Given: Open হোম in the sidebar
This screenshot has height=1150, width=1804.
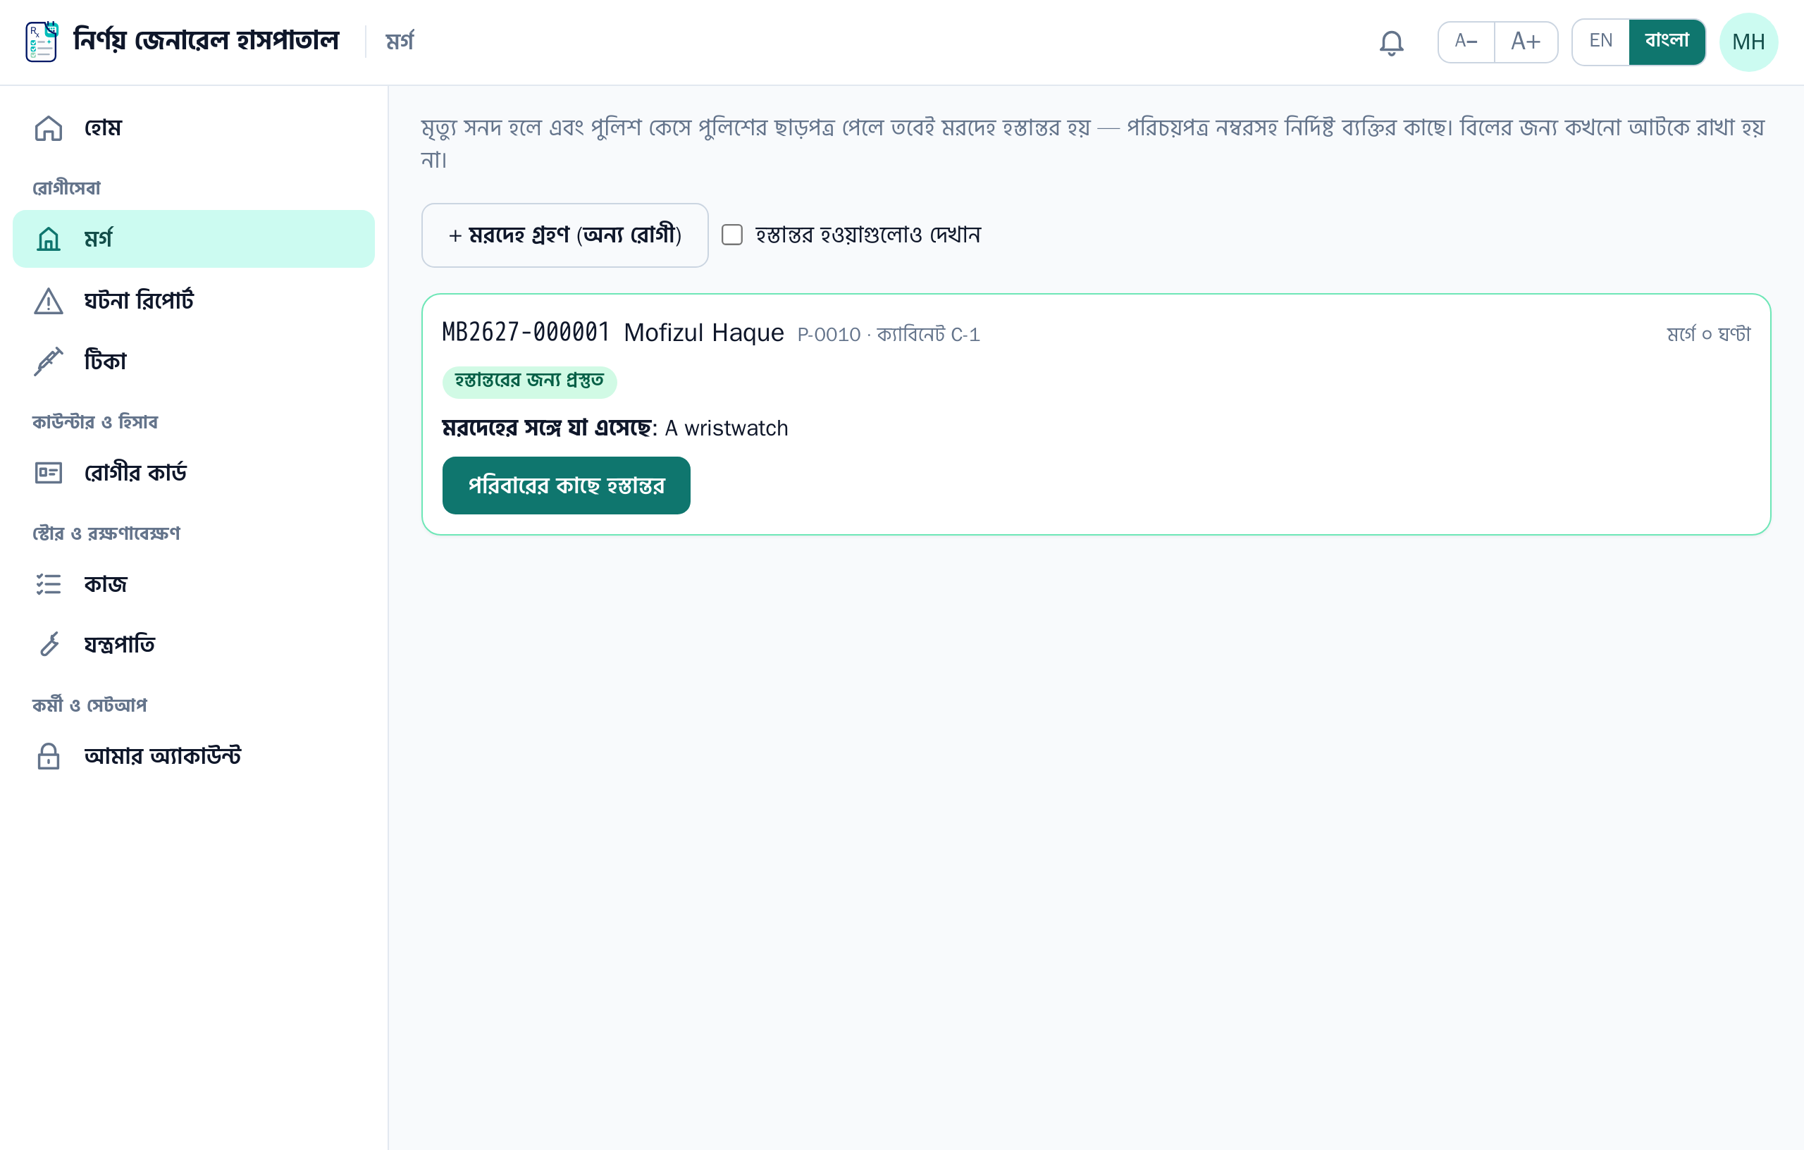Looking at the screenshot, I should [193, 128].
